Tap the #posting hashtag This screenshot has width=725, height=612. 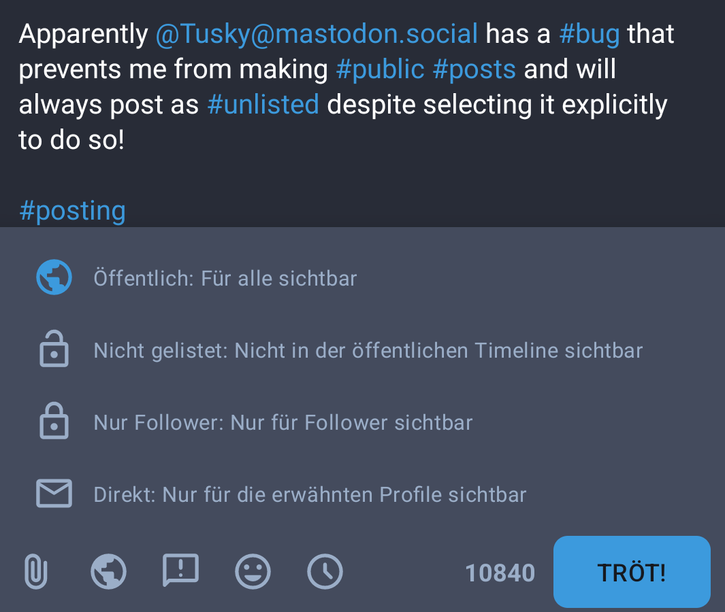(x=72, y=211)
